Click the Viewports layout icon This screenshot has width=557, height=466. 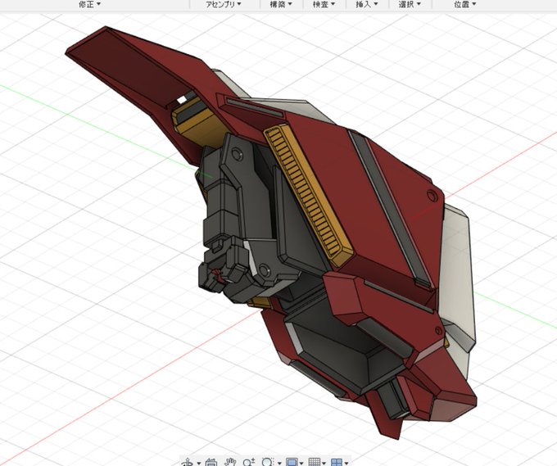tap(337, 463)
